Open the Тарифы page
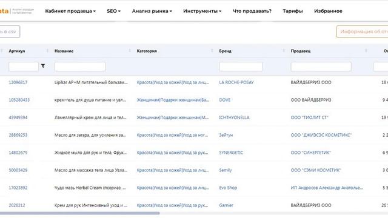The image size is (388, 218). pyautogui.click(x=293, y=11)
